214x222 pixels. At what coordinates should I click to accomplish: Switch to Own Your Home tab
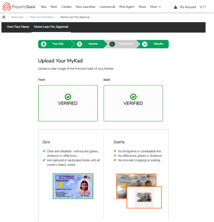tap(18, 27)
